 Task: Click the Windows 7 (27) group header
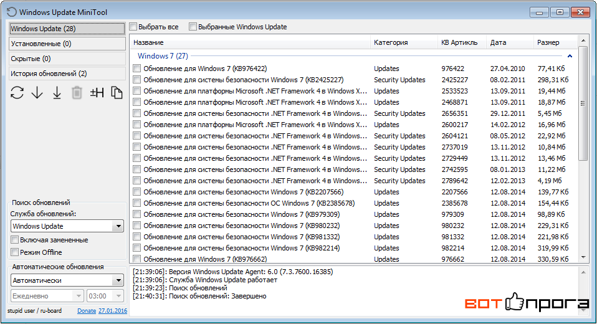click(163, 56)
